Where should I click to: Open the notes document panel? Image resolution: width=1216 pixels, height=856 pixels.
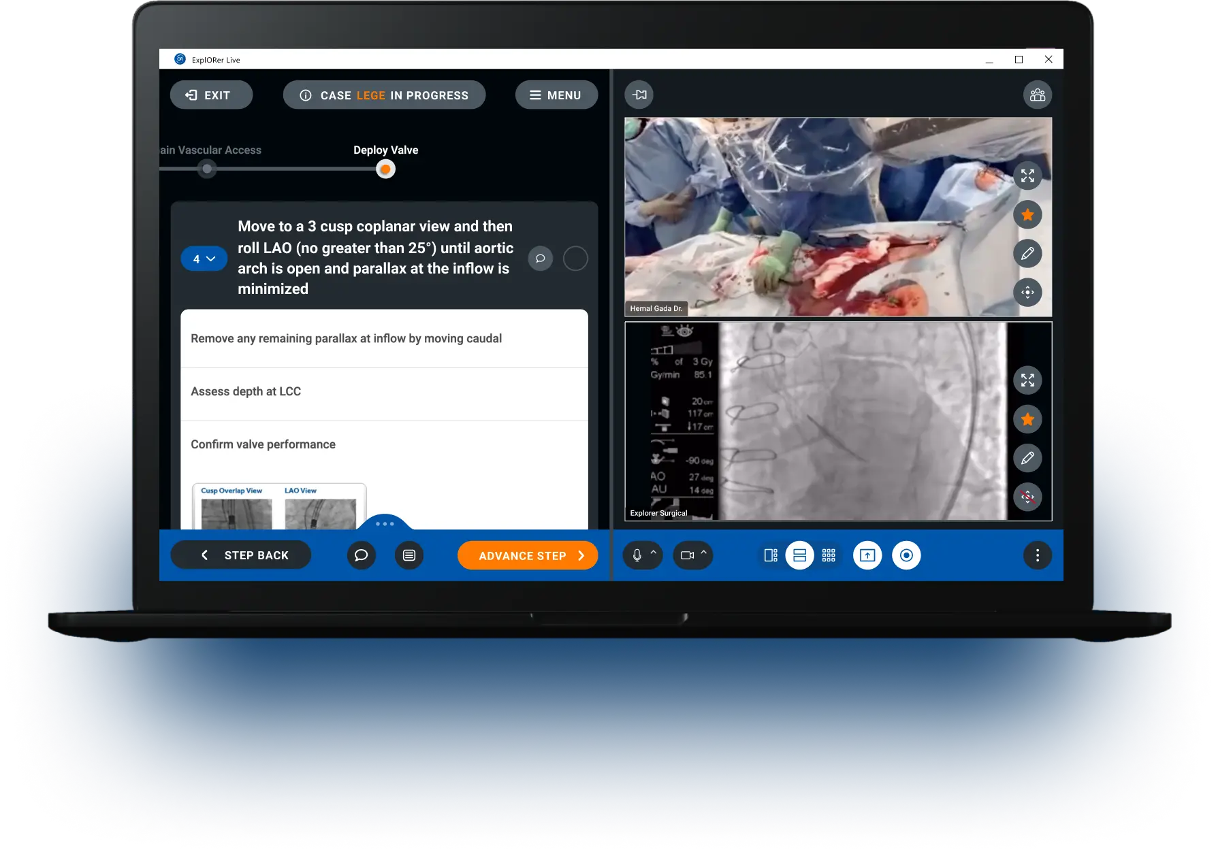click(409, 555)
